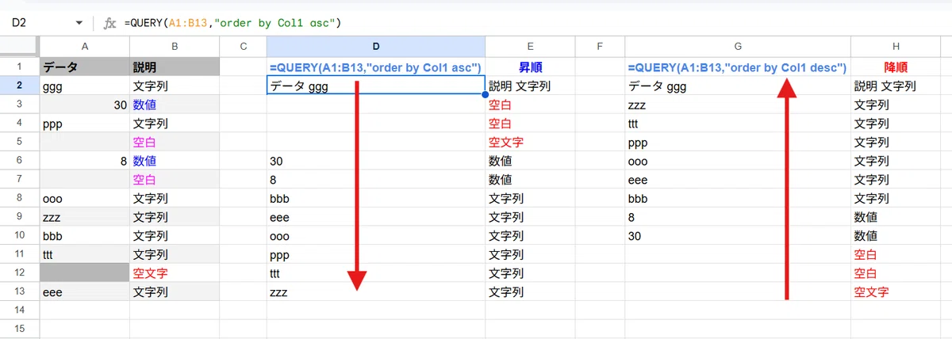Viewport: 952px width, 339px height.
Task: Select column C header
Action: (243, 48)
